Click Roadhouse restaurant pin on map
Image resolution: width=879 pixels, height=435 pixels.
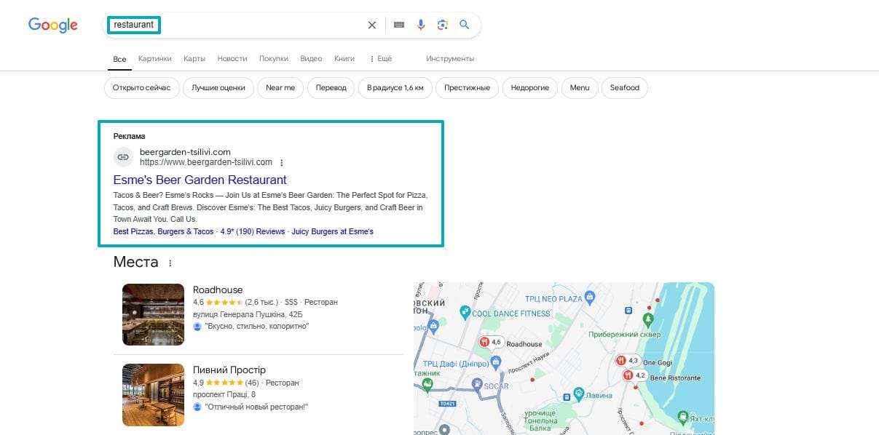point(484,342)
